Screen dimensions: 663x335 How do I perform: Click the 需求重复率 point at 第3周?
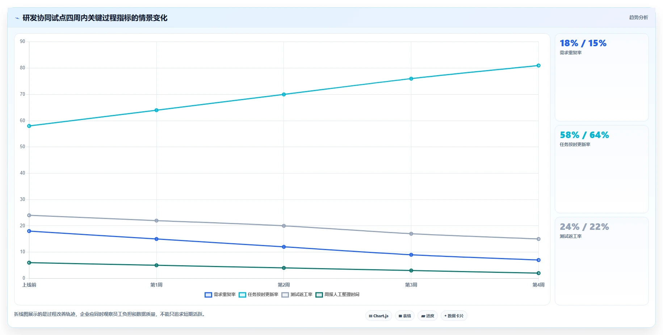(411, 255)
